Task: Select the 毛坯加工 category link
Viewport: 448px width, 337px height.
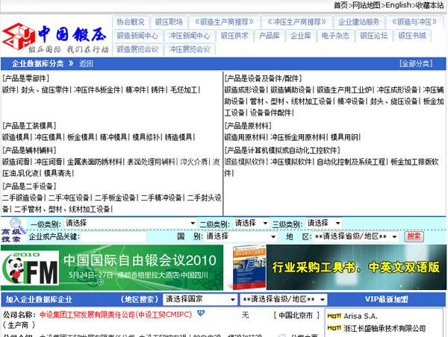Action: [x=184, y=90]
